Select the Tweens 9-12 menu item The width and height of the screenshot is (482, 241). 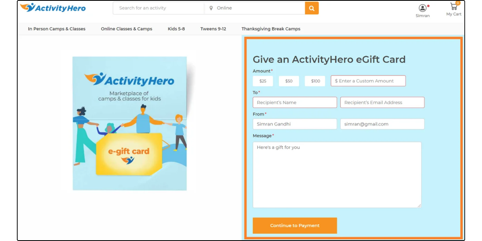[213, 29]
